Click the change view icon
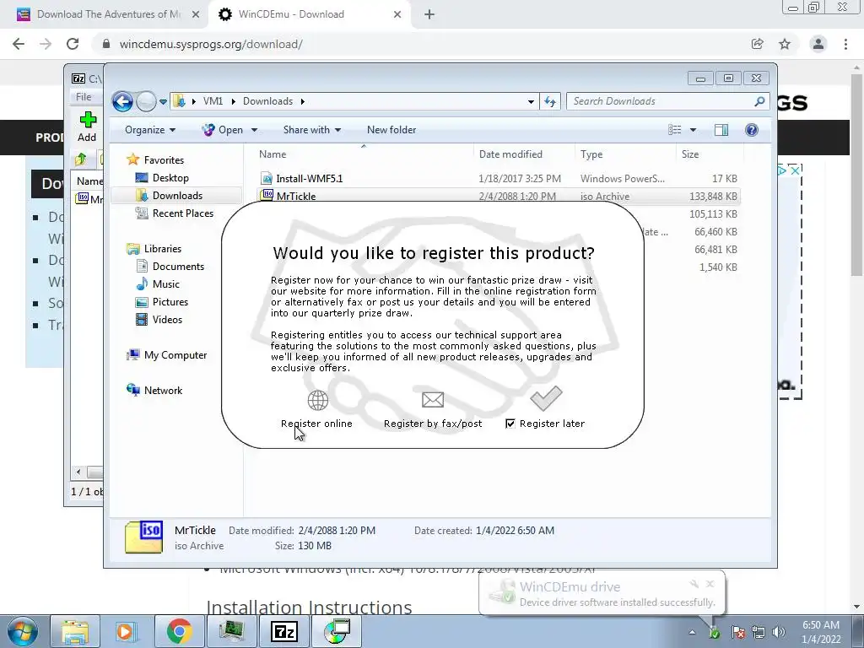Viewport: 864px width, 648px height. pos(674,129)
